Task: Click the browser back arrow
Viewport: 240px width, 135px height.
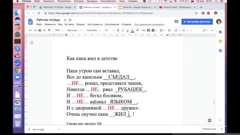Action: (x=28, y=13)
